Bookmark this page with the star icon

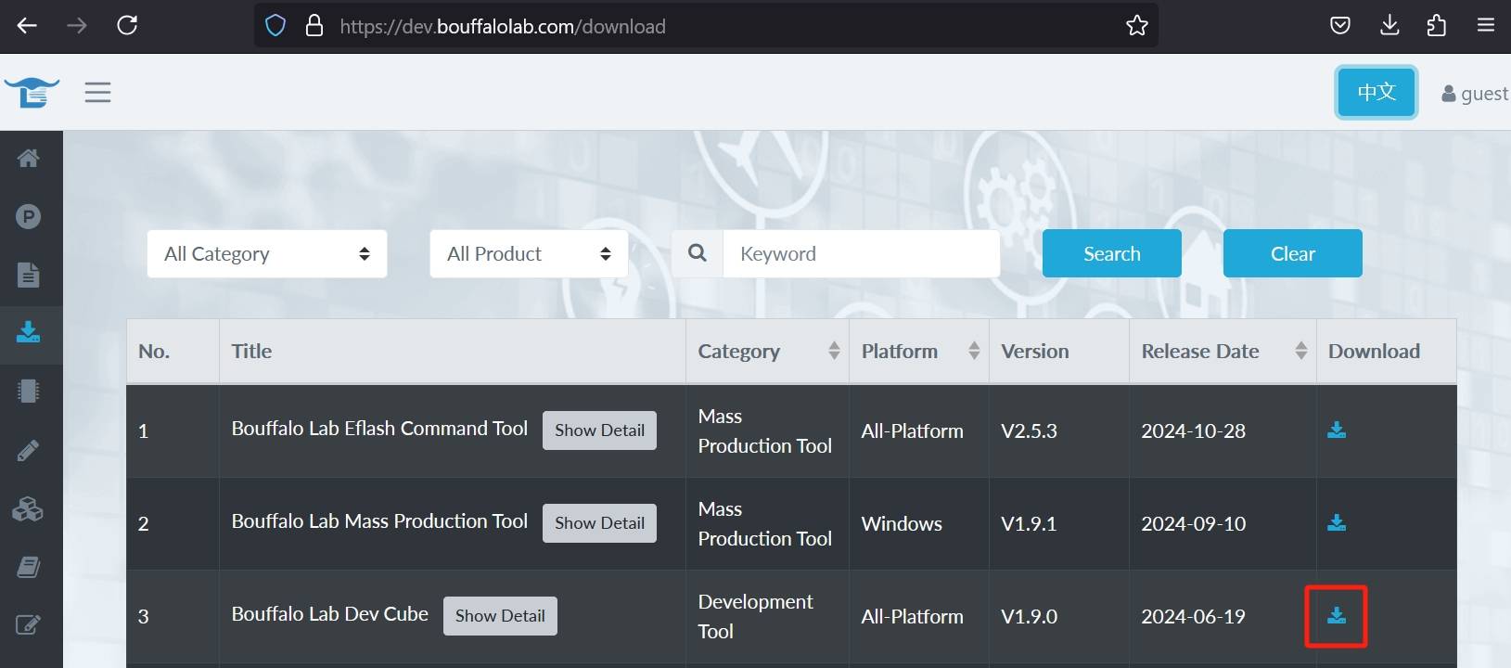[1136, 26]
